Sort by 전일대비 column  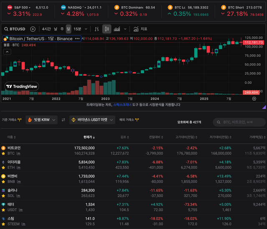(x=156, y=137)
